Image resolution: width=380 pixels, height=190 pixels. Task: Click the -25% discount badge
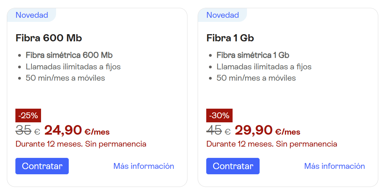(28, 116)
